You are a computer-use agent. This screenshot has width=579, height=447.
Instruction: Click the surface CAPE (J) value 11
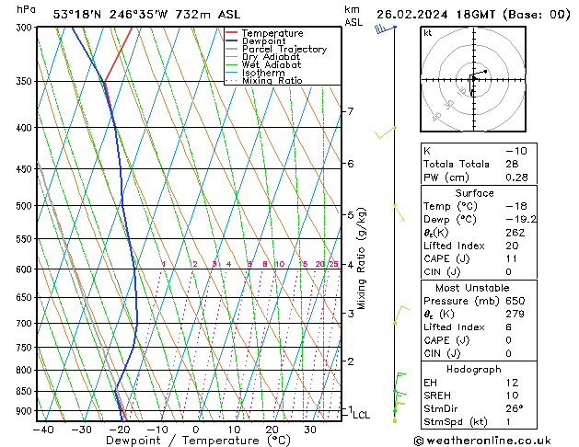[x=512, y=258]
